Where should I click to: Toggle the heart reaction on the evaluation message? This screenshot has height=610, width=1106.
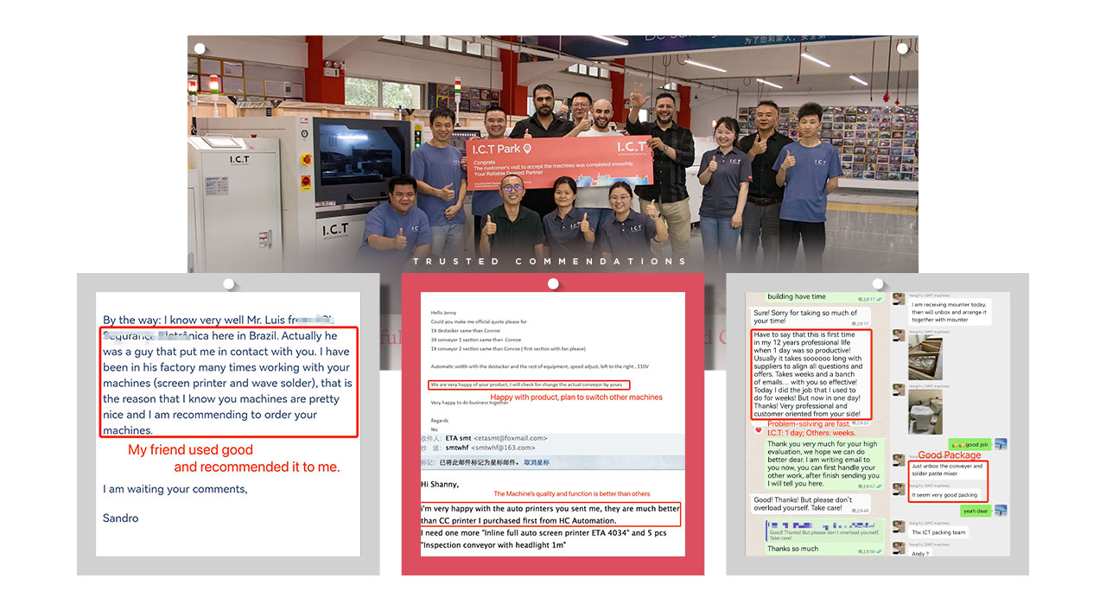pyautogui.click(x=758, y=429)
